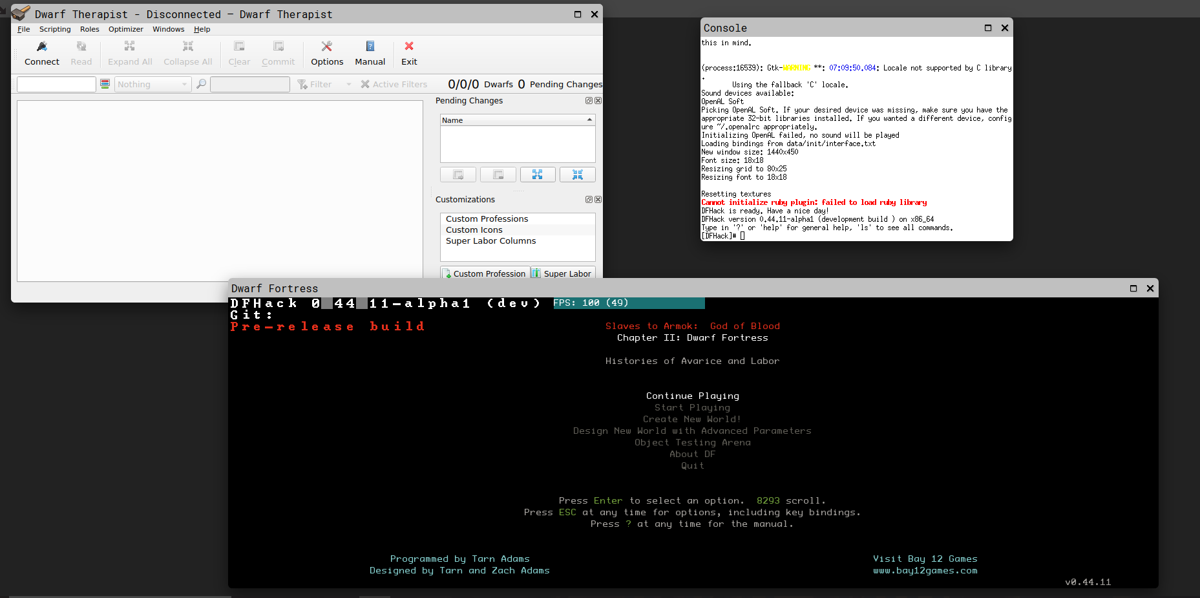Click www.bay12games.com text in Dwarf Fortress
This screenshot has width=1200, height=598.
click(925, 570)
